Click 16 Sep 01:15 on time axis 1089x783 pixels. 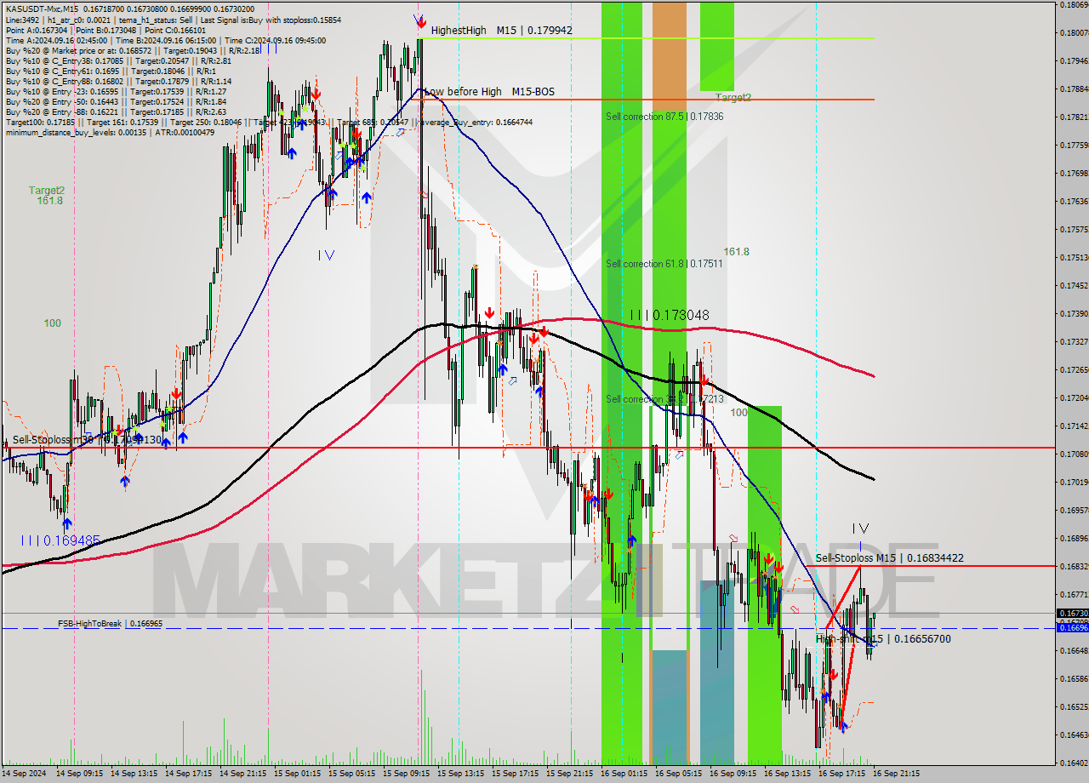tap(624, 774)
